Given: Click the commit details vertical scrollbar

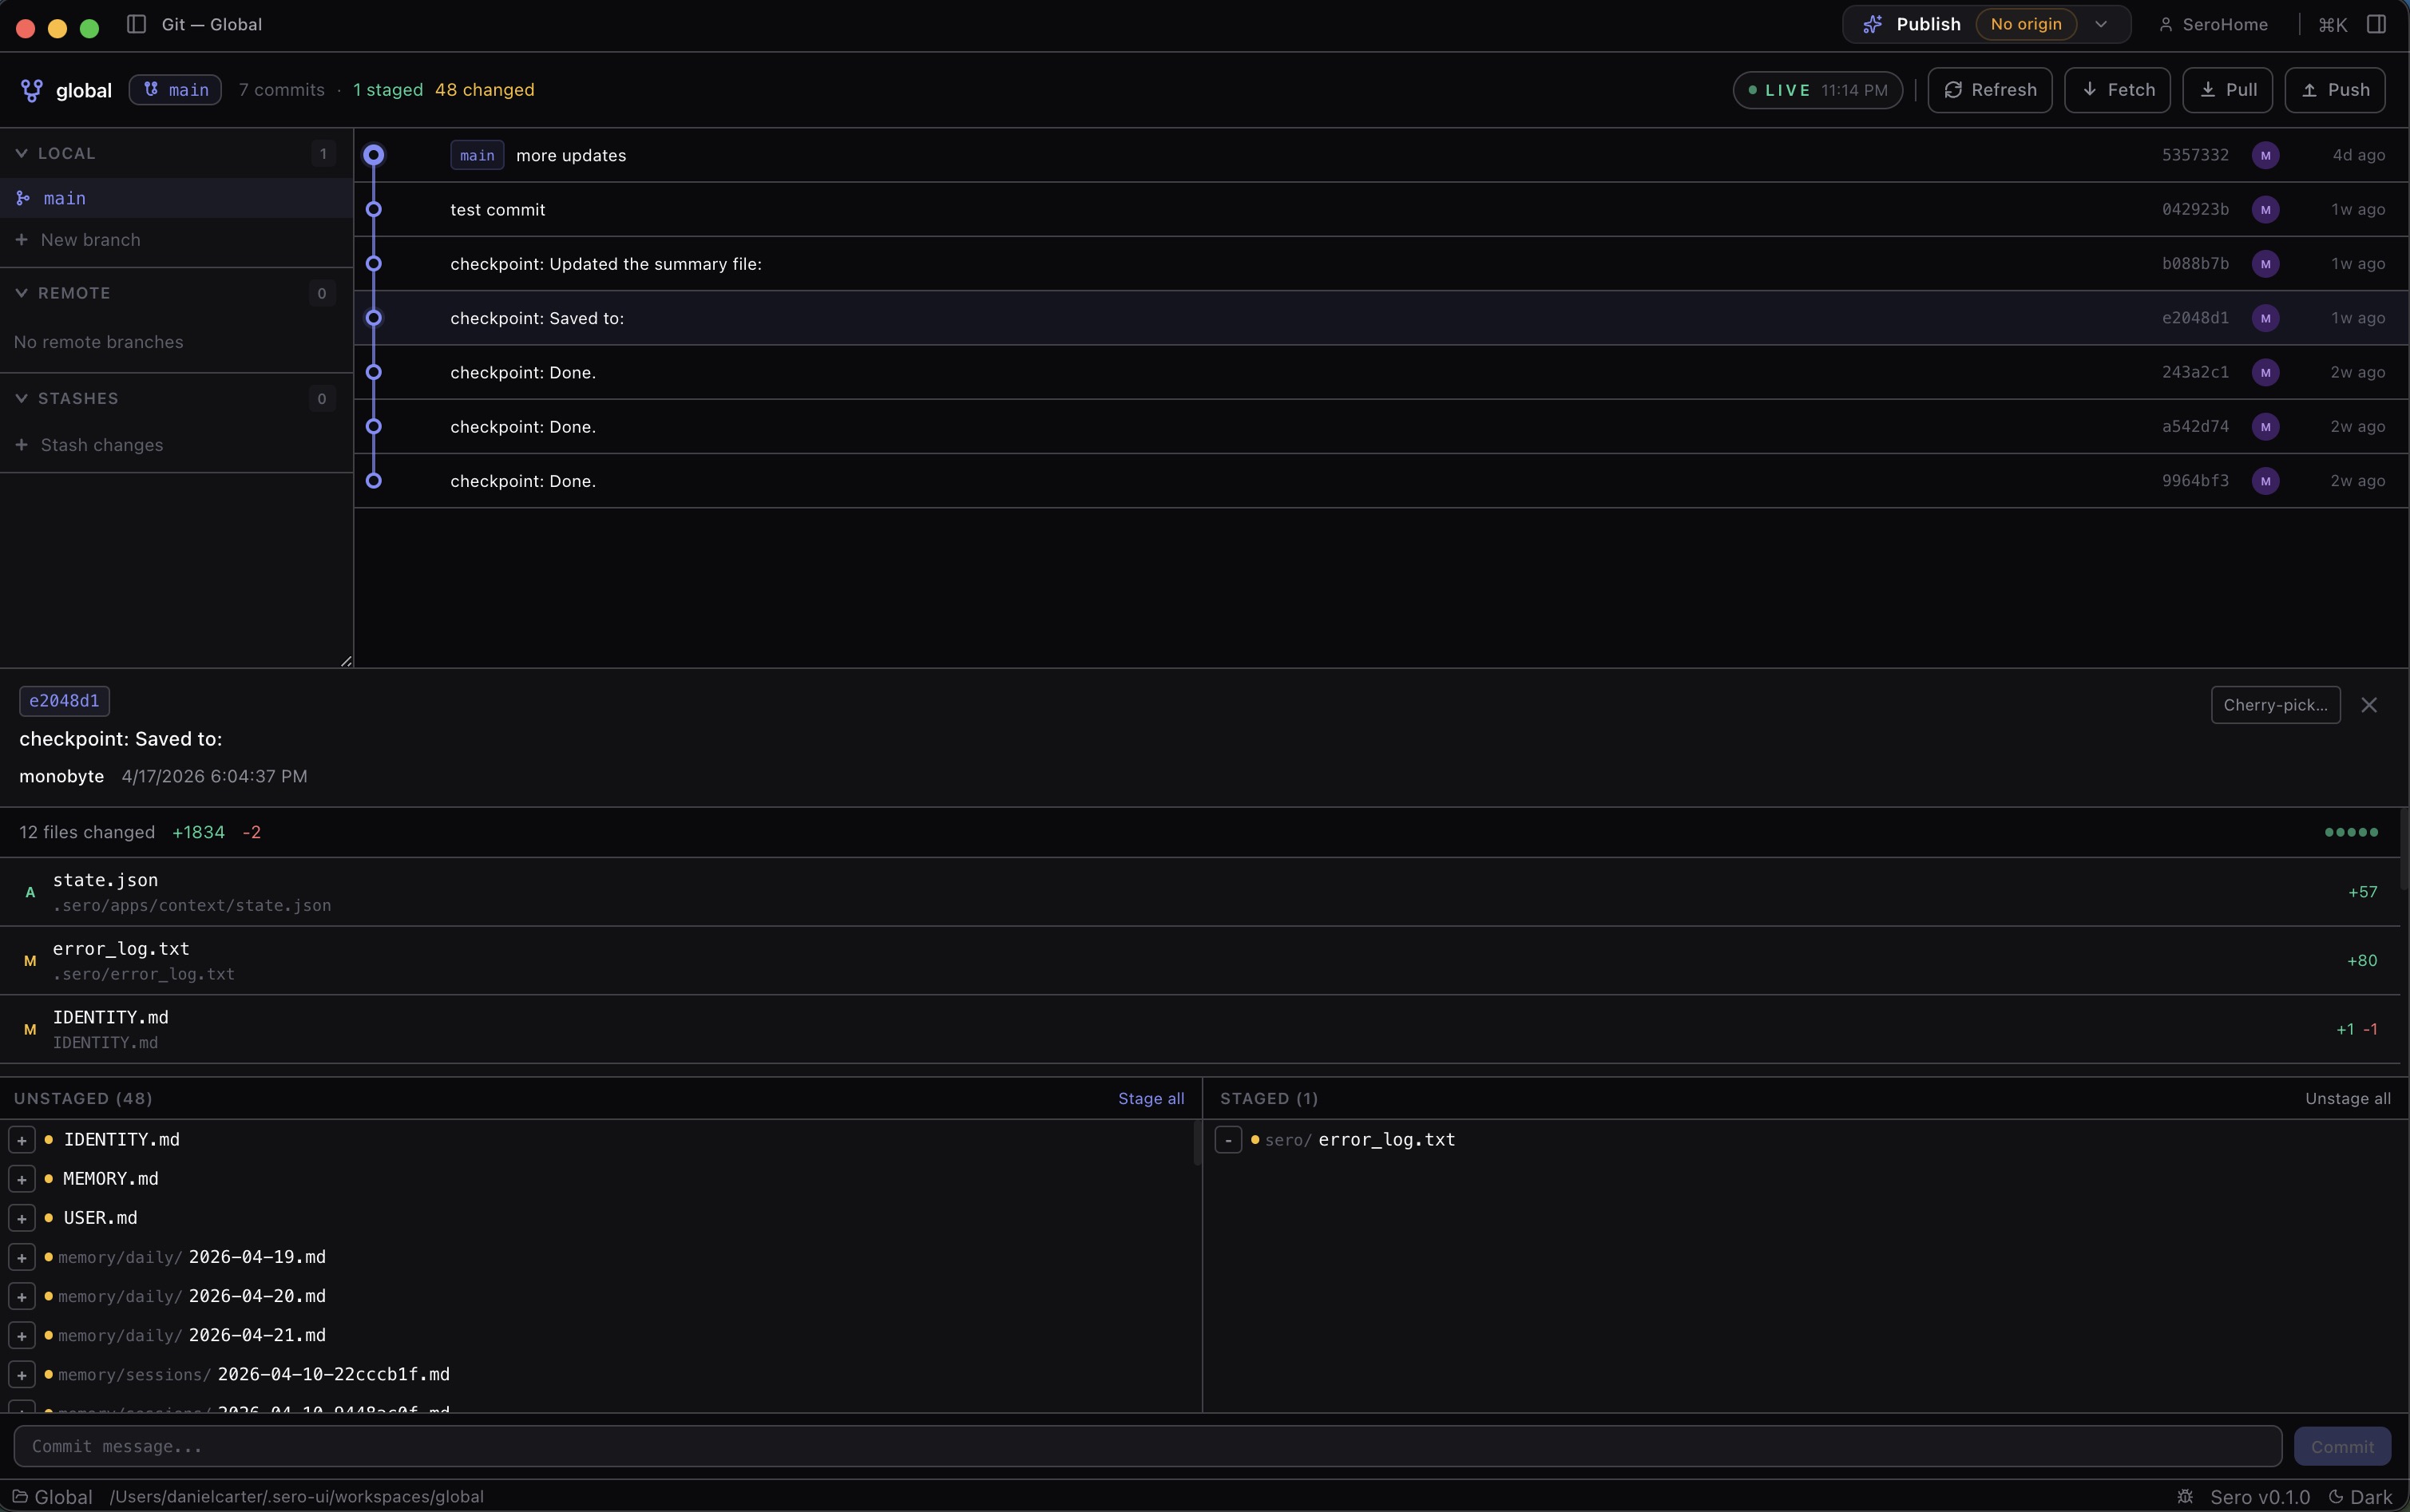Looking at the screenshot, I should [2404, 850].
